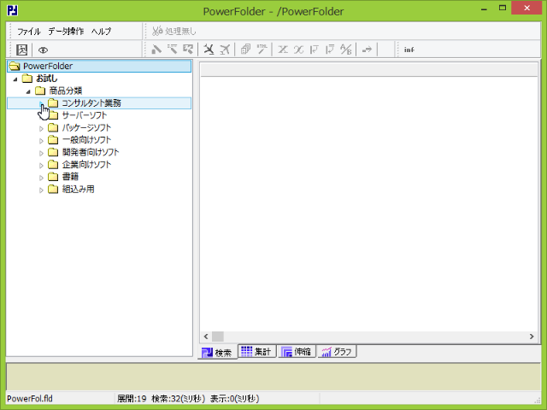Open the ヘルプ menu
Screen dimensions: 547x410
(x=101, y=32)
